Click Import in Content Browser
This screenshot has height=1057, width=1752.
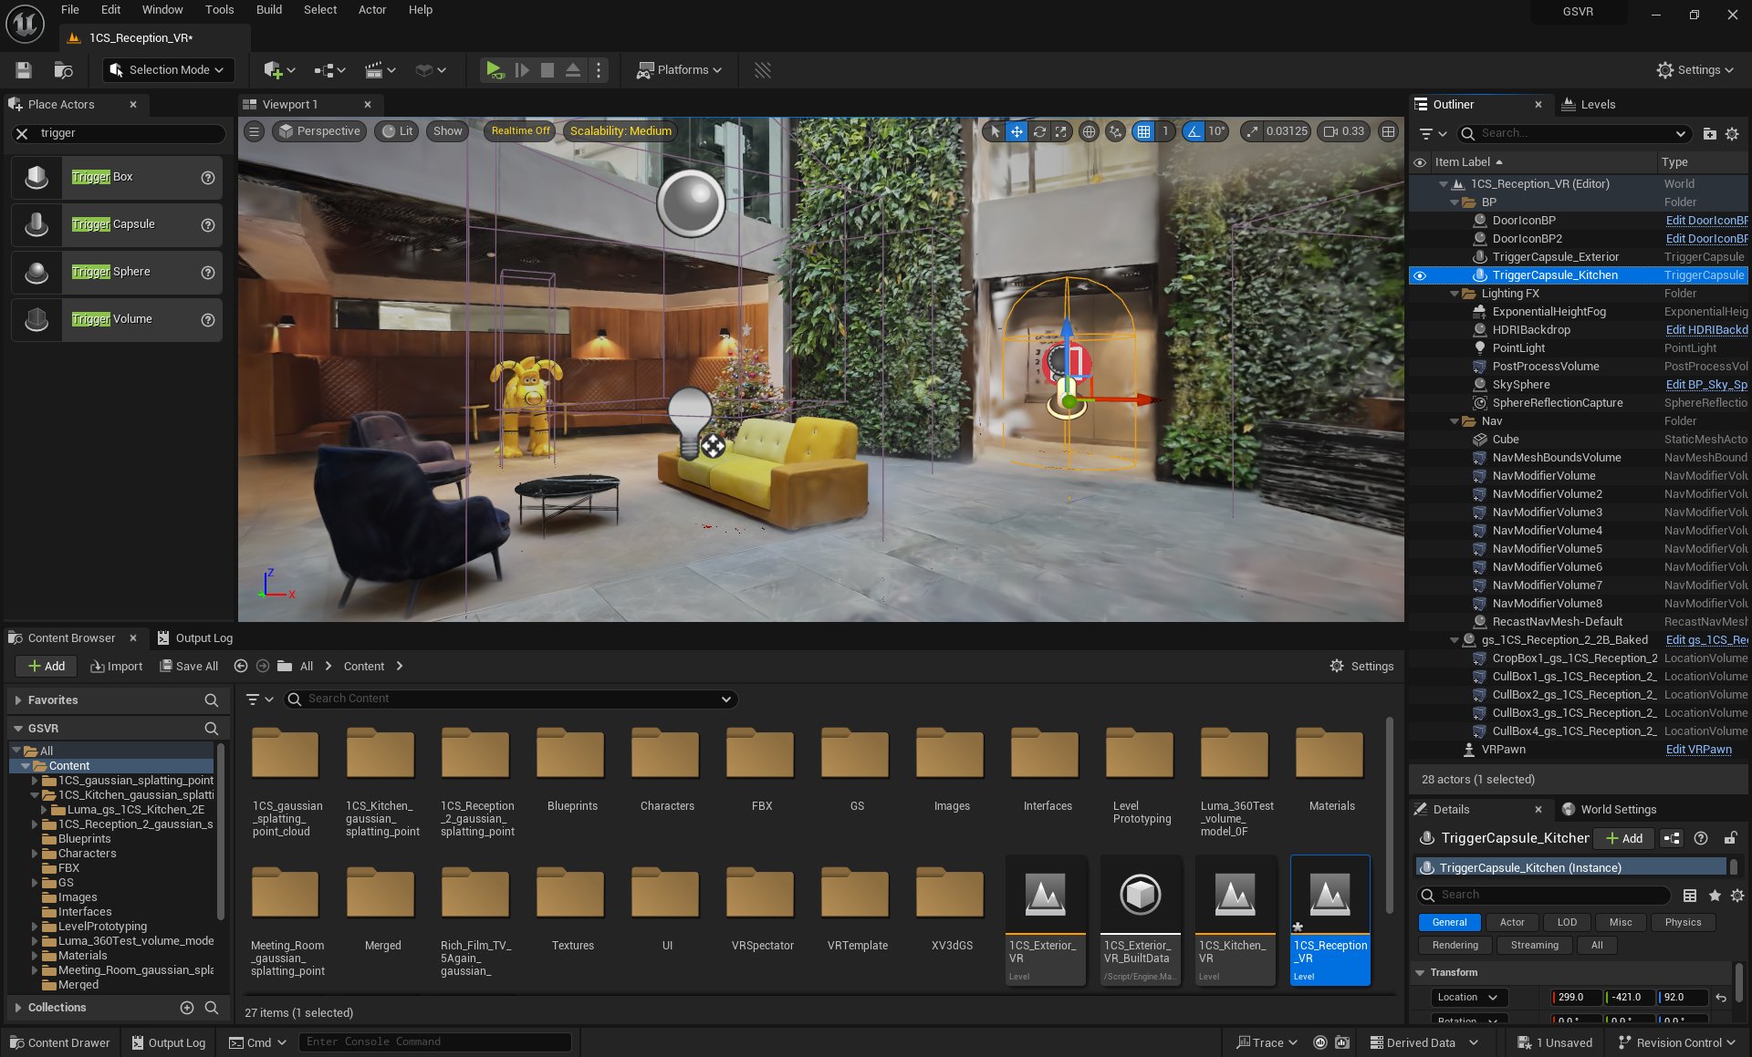[x=117, y=667]
